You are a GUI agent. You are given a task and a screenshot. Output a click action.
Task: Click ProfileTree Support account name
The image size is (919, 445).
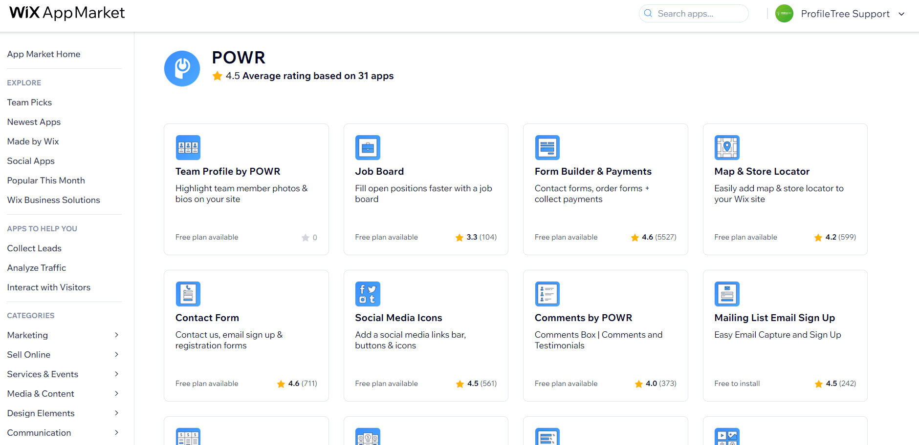pos(845,14)
